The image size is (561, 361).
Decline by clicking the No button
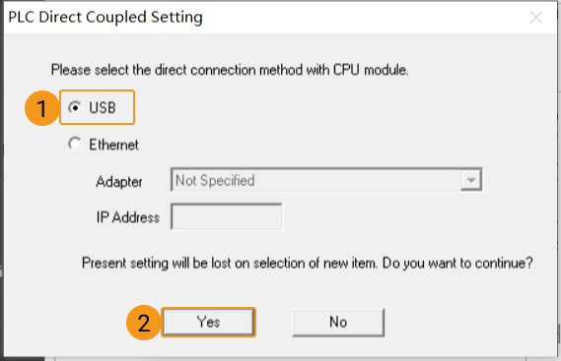[x=338, y=322]
